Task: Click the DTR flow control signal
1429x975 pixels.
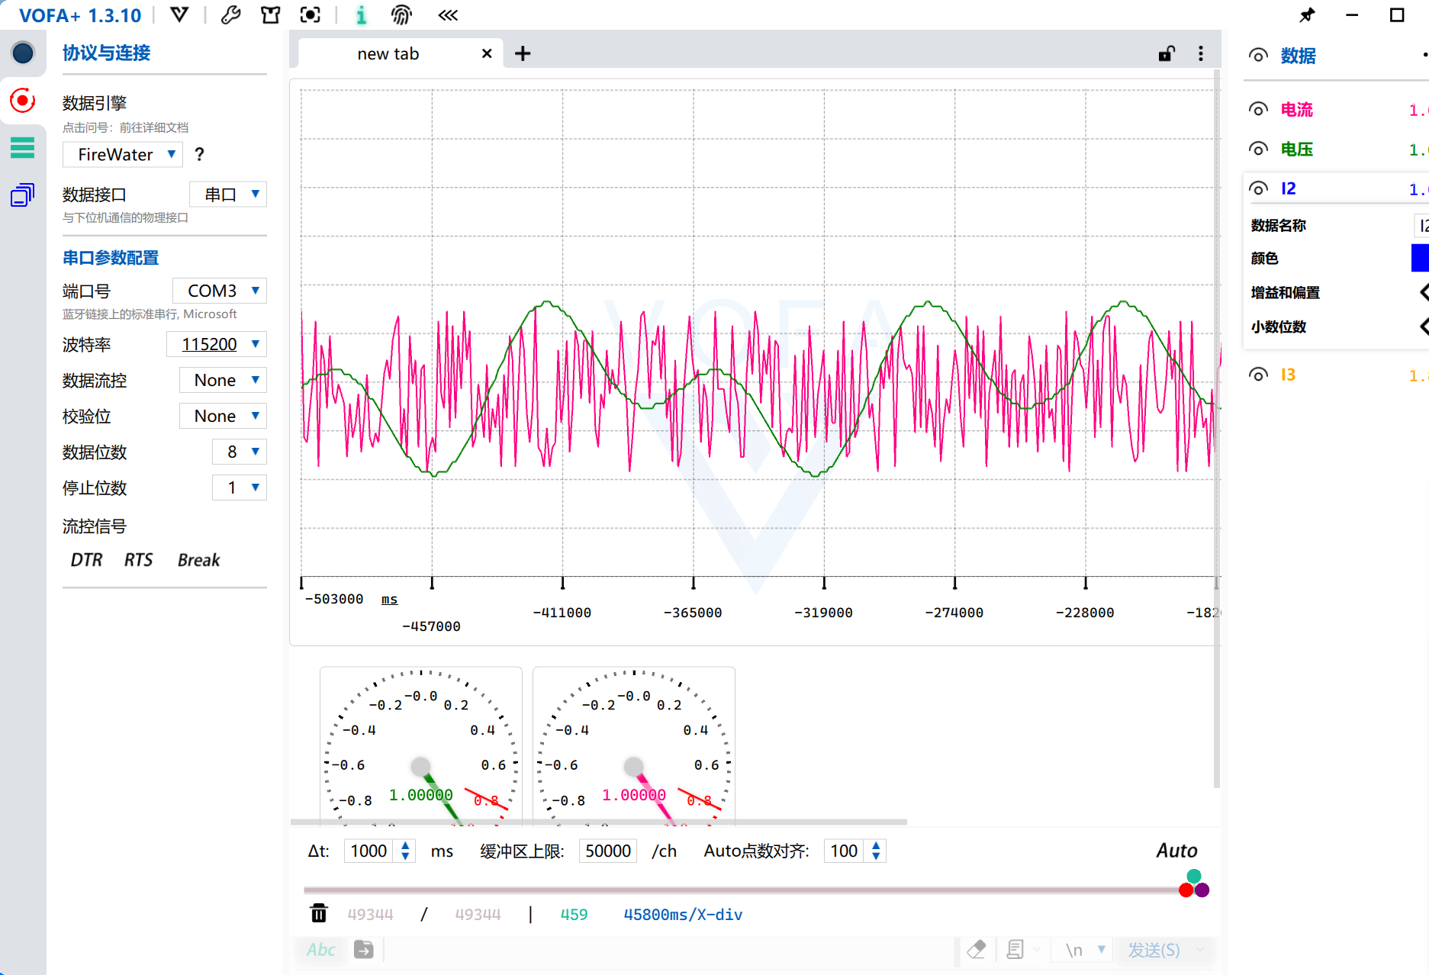Action: click(86, 560)
